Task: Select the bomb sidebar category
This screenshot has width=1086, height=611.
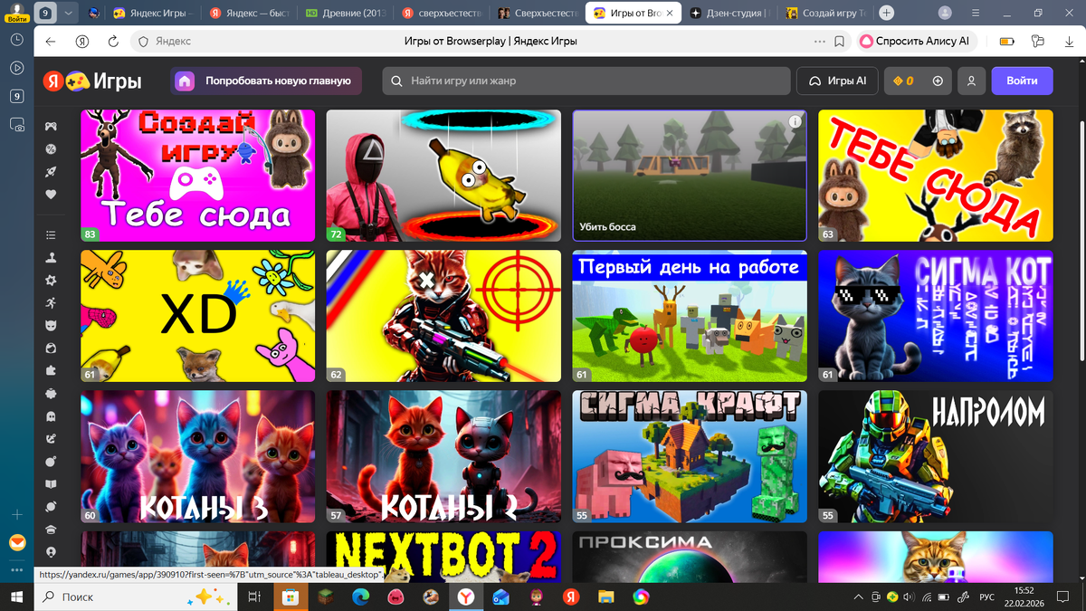Action: coord(52,461)
